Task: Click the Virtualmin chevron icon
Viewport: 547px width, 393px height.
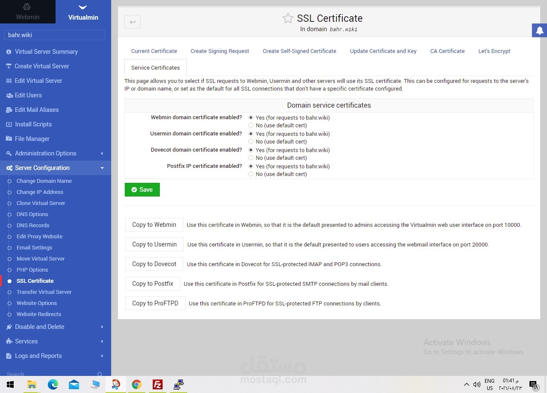Action: (x=83, y=7)
